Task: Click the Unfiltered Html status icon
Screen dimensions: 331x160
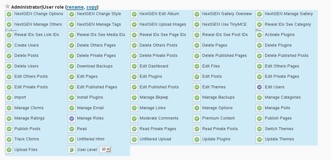Action: point(72,139)
